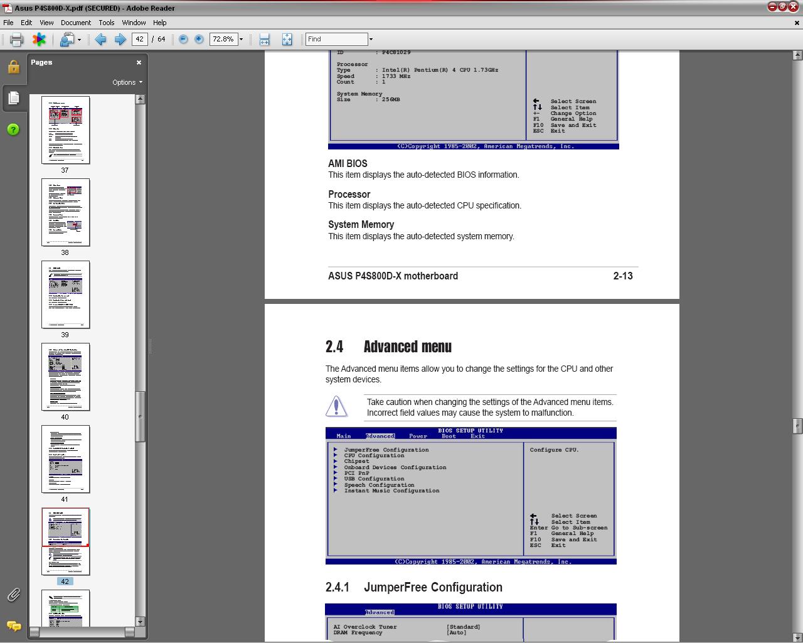The height and width of the screenshot is (643, 803).
Task: Zoom in with the plus button
Action: pyautogui.click(x=199, y=39)
